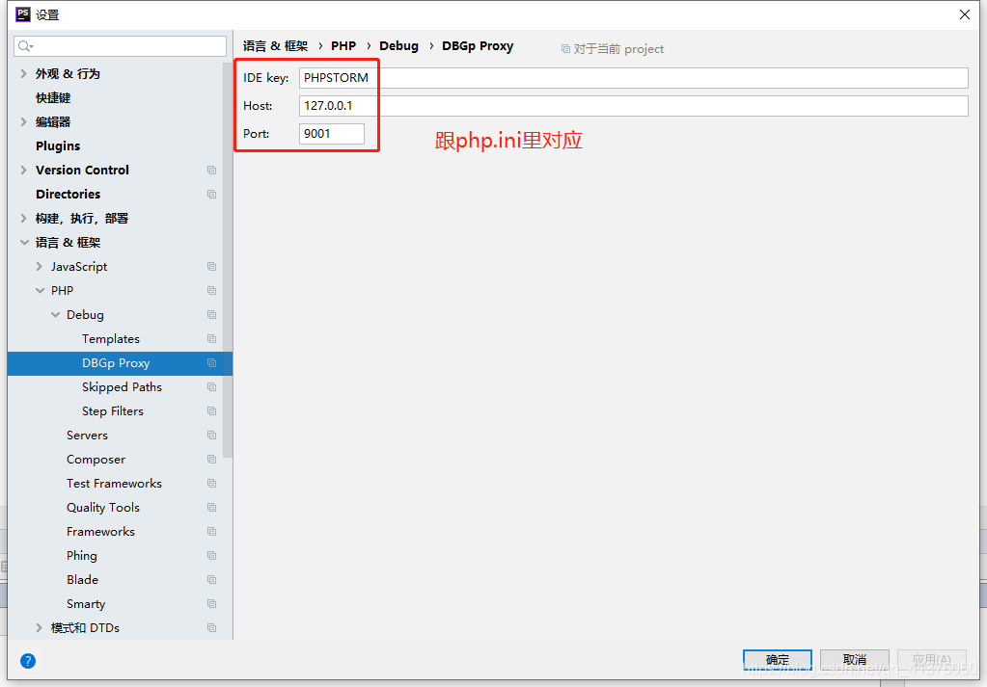The width and height of the screenshot is (987, 687).
Task: Select Plugins in settings tree
Action: [x=58, y=145]
